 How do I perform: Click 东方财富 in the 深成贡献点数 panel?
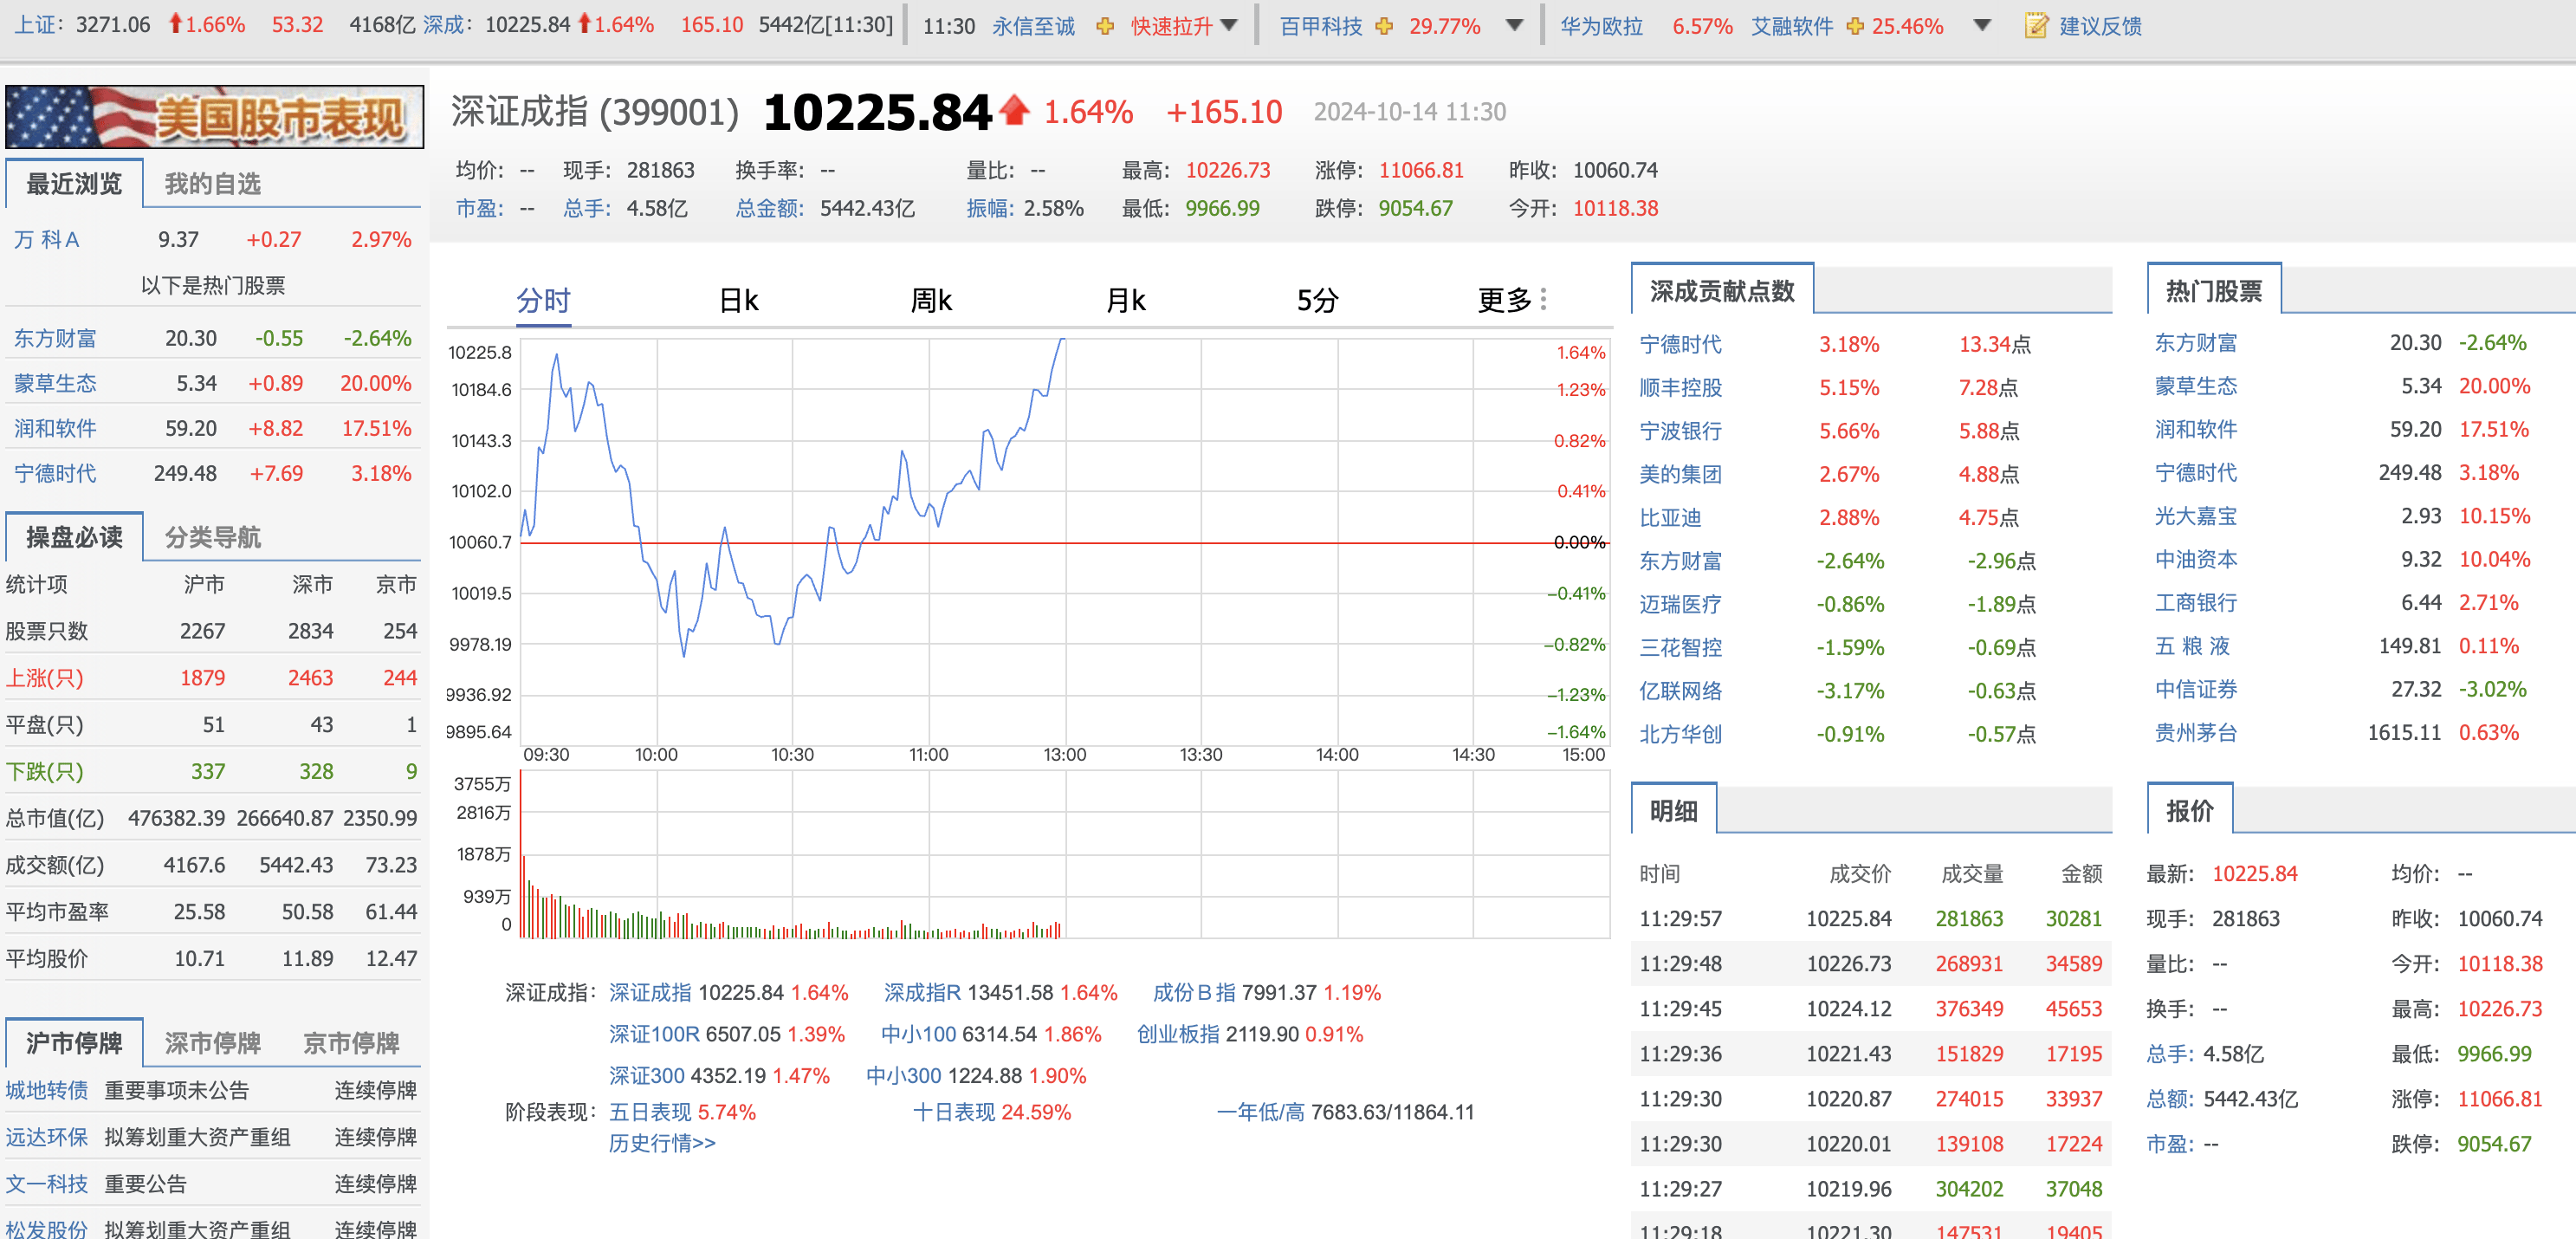click(1683, 561)
